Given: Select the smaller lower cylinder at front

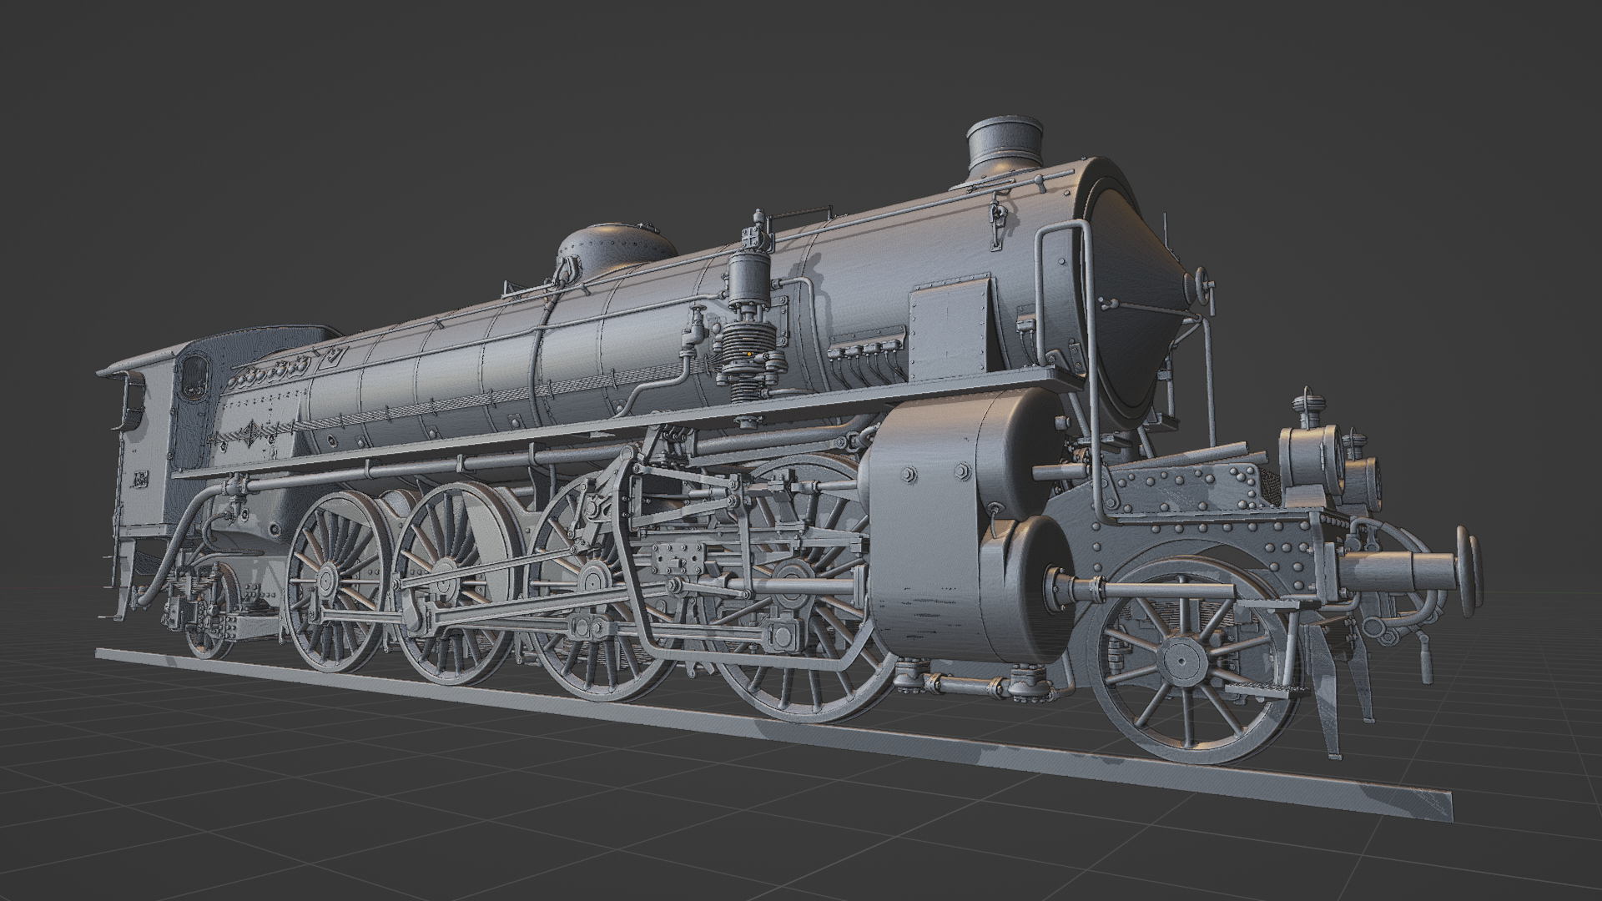Looking at the screenshot, I should (1018, 588).
